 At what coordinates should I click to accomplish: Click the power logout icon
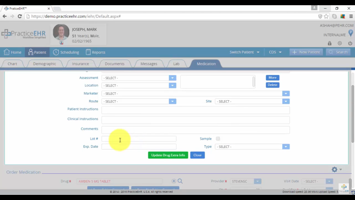point(350,43)
